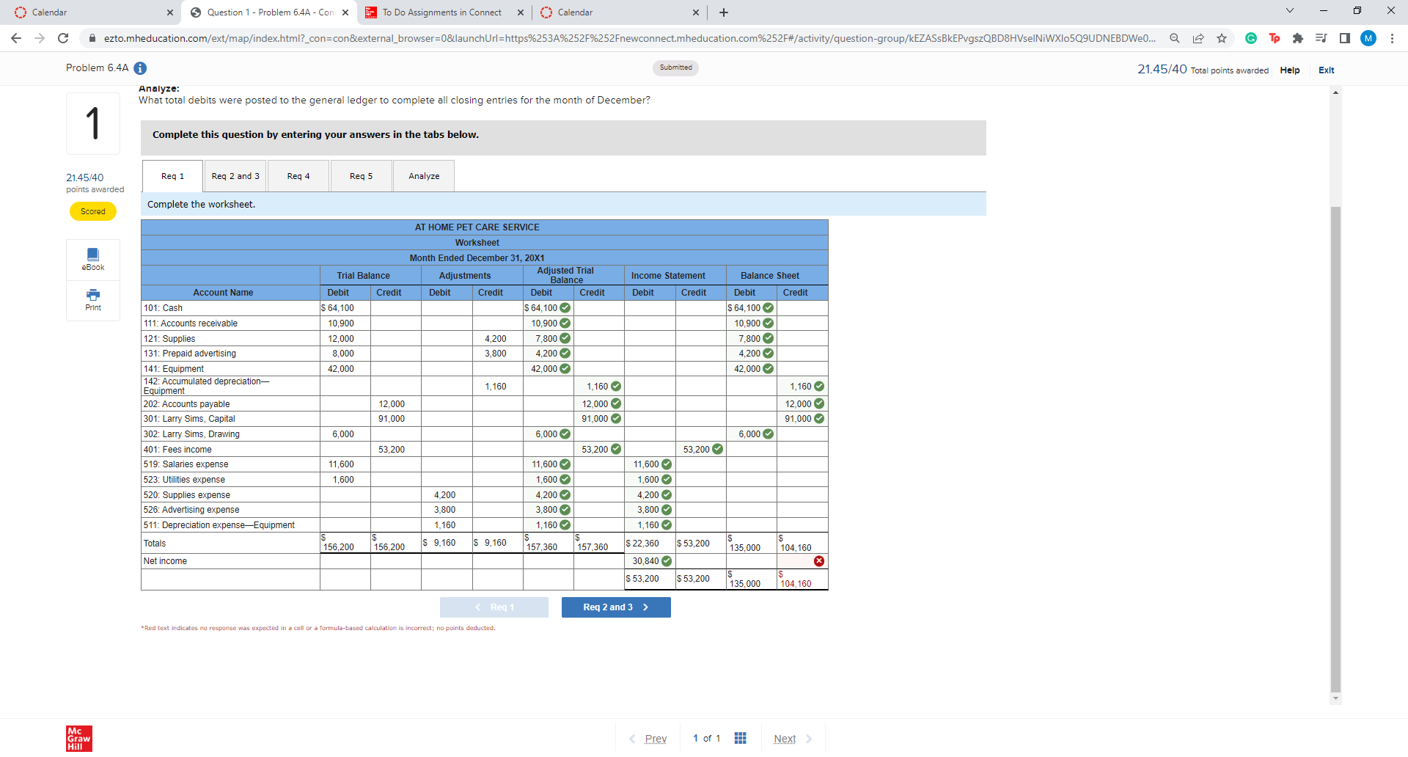Click the yellow Scored badge
The image size is (1408, 757).
[x=93, y=211]
